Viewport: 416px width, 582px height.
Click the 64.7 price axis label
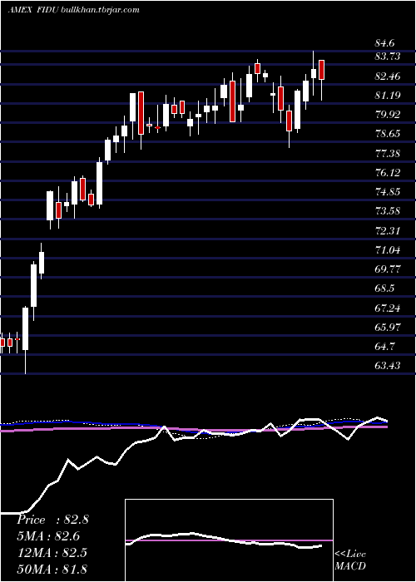click(384, 347)
